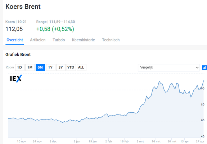
Task: Select the 3Y zoom range
Action: [61, 67]
